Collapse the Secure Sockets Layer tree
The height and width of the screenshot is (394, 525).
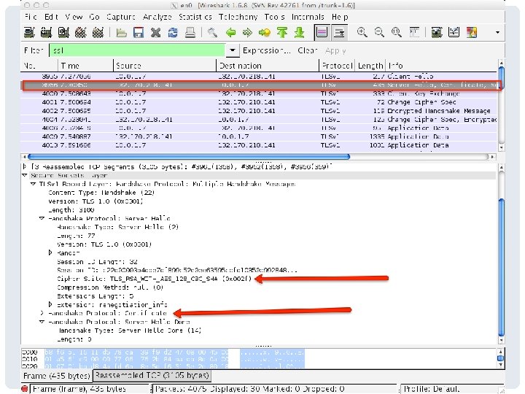coord(25,175)
